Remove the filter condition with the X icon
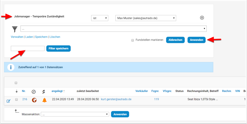This screenshot has height=124, width=247. 202,18
